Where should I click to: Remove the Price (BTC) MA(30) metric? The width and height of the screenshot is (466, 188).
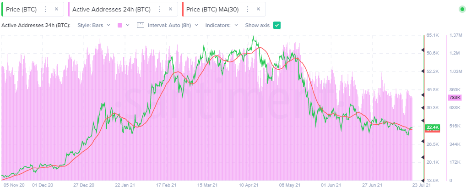(x=258, y=9)
